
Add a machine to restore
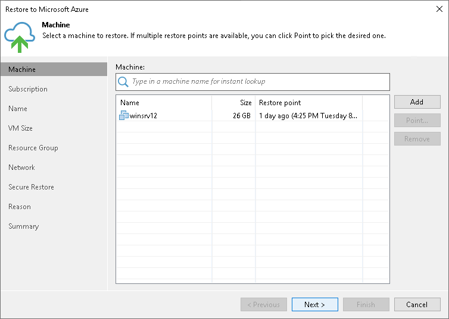[417, 102]
